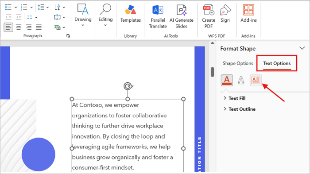Launch Parallel Translate tool

pos(158,16)
